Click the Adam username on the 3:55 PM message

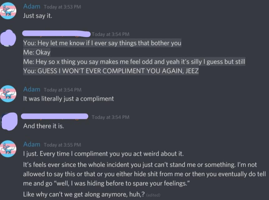[32, 144]
